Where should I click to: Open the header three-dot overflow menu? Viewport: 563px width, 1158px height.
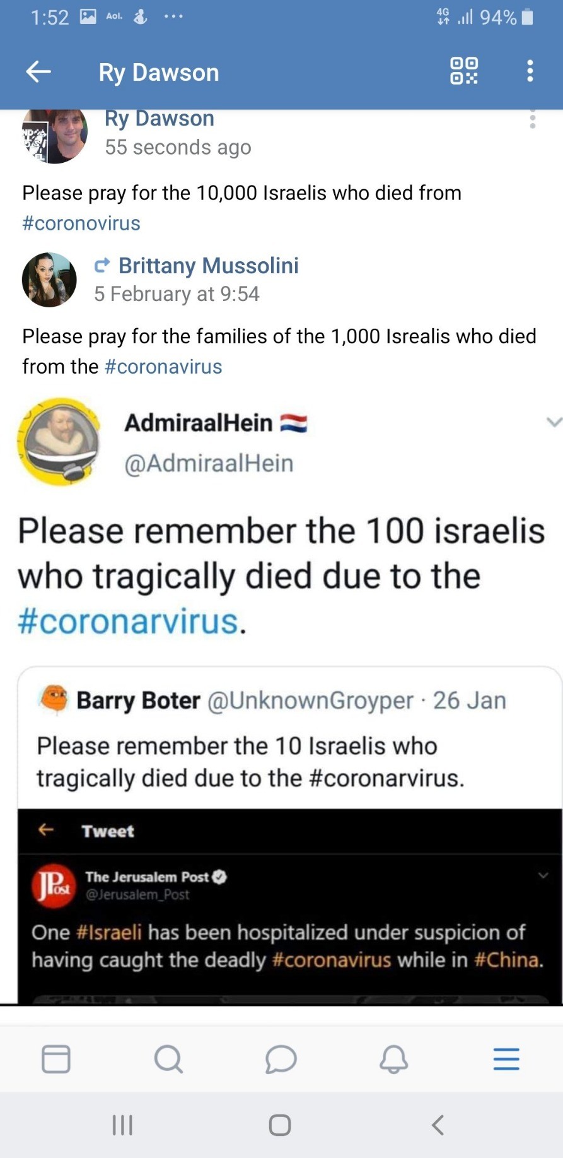530,71
